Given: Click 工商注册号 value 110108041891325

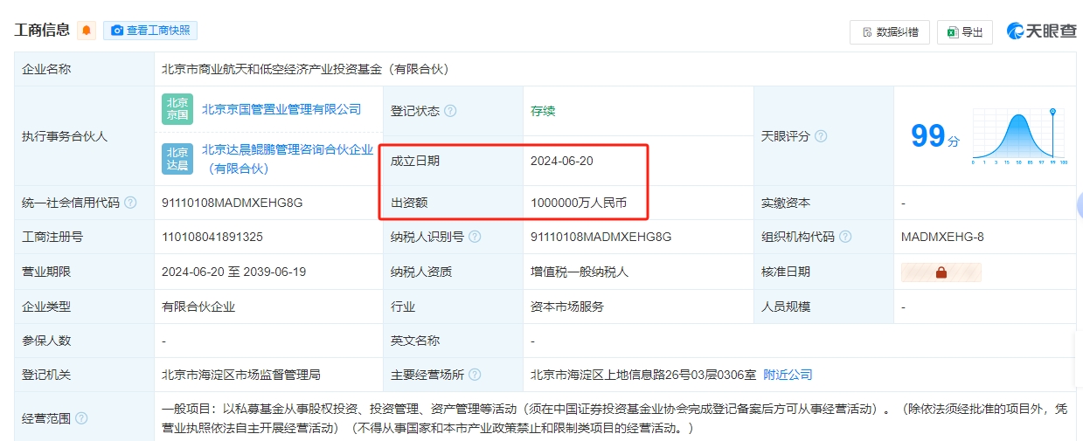Looking at the screenshot, I should pos(212,237).
